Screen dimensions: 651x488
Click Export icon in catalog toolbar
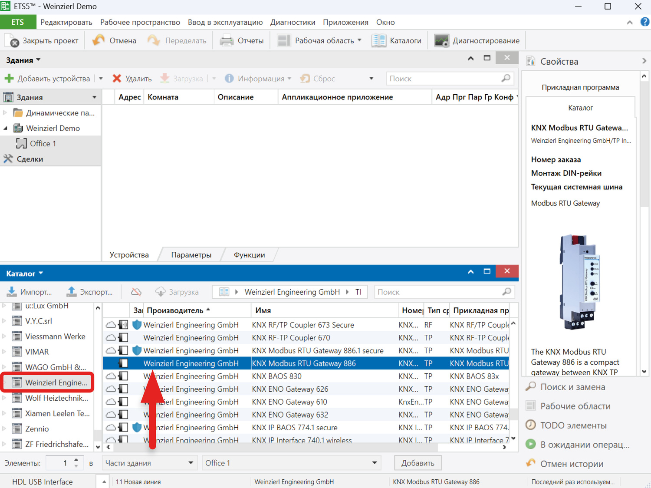pos(72,292)
